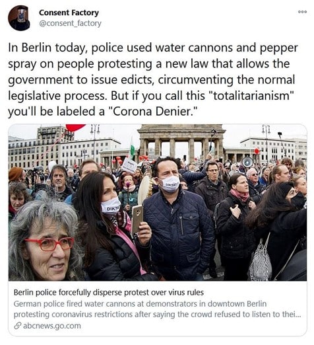
Task: Open the Berlin protest preview photo
Action: click(158, 202)
